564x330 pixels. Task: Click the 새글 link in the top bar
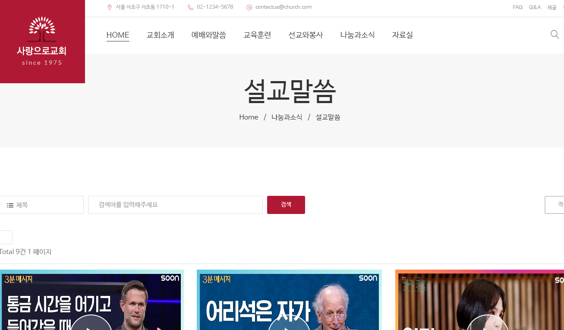point(551,7)
